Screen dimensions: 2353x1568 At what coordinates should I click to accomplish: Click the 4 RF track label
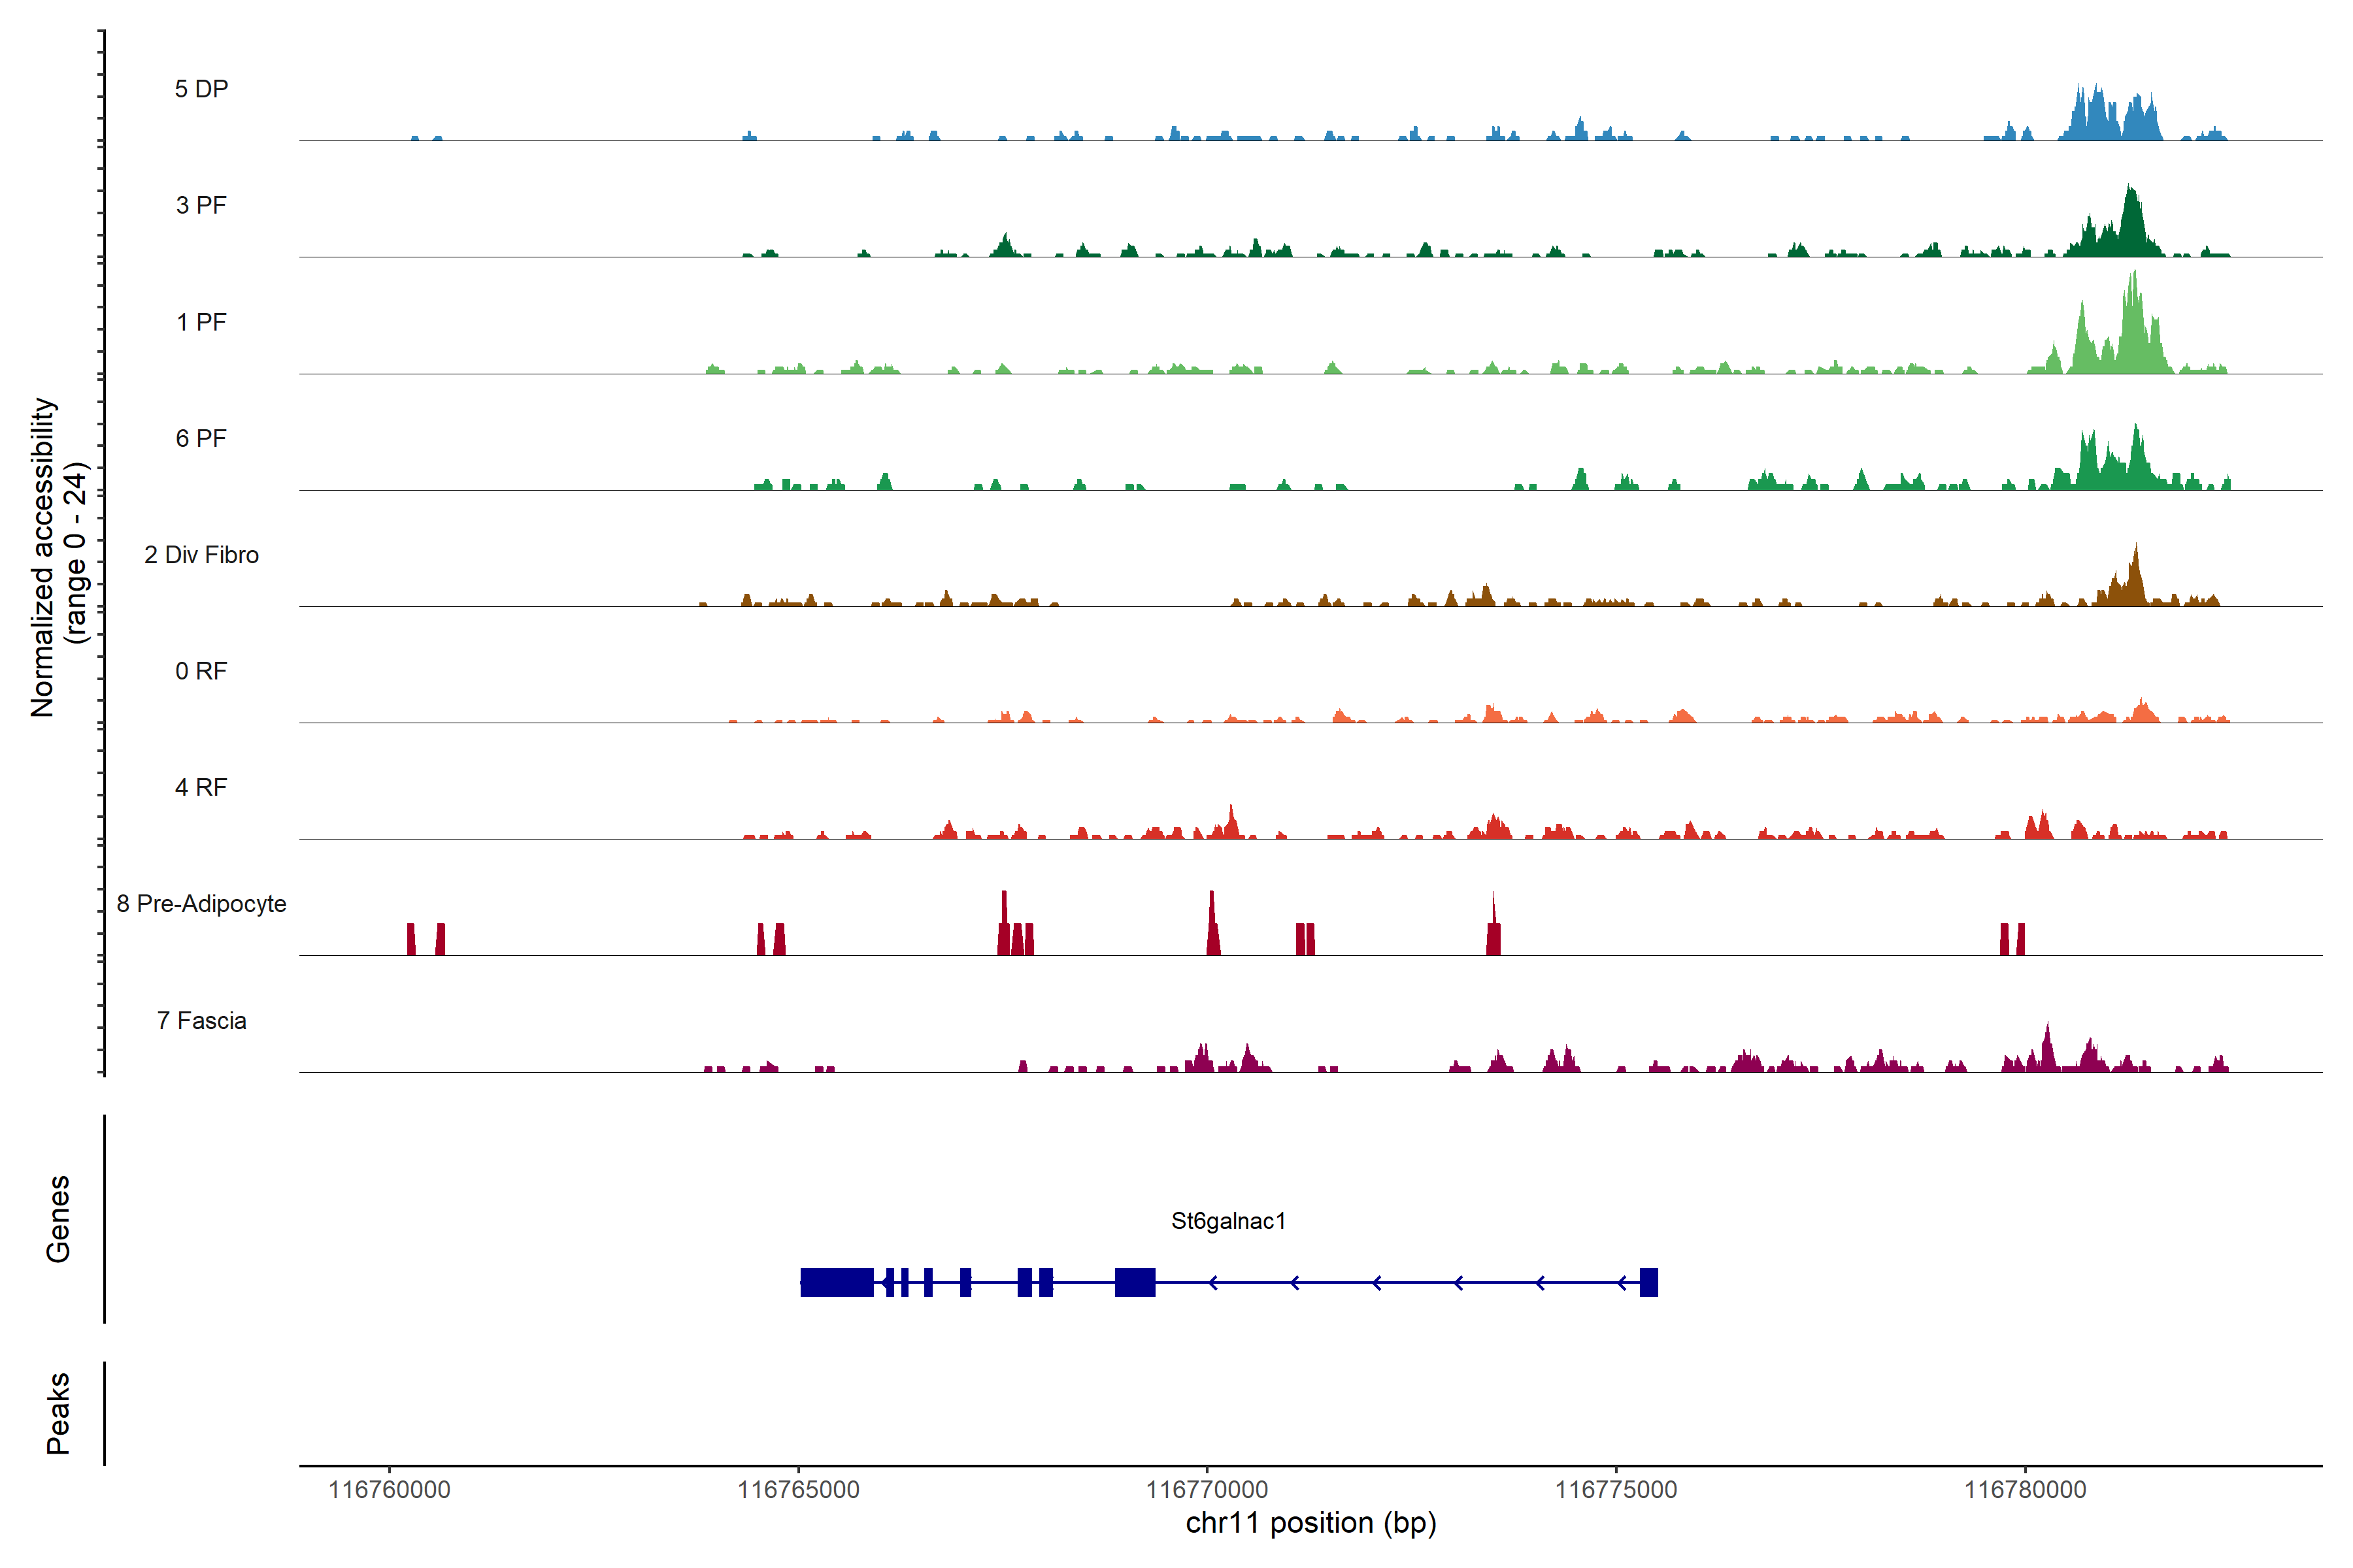(201, 787)
